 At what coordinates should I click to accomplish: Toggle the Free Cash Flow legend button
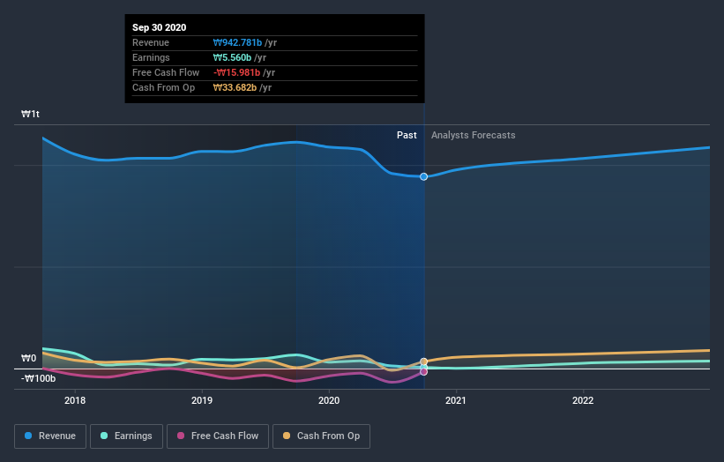[218, 436]
